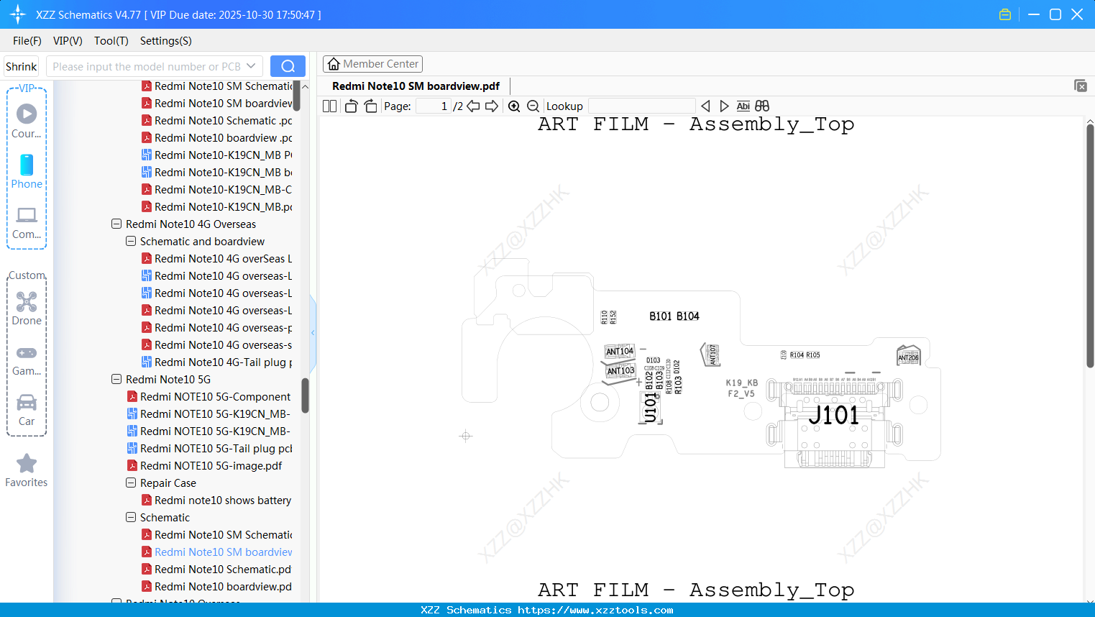Click the K19_KB F2_V5 board marking

pos(742,388)
